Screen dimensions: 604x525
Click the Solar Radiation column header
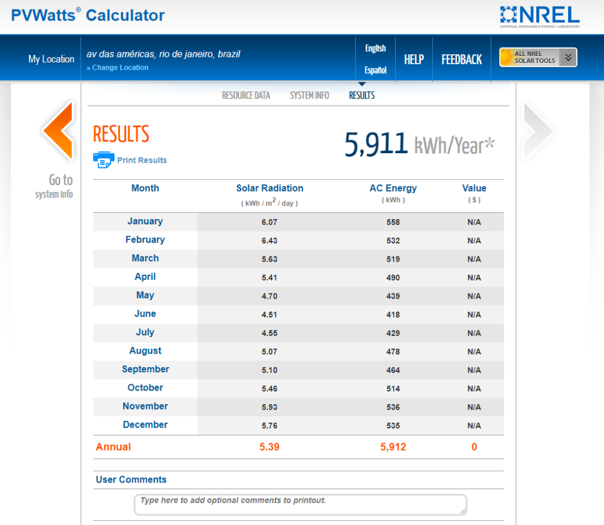pos(270,188)
